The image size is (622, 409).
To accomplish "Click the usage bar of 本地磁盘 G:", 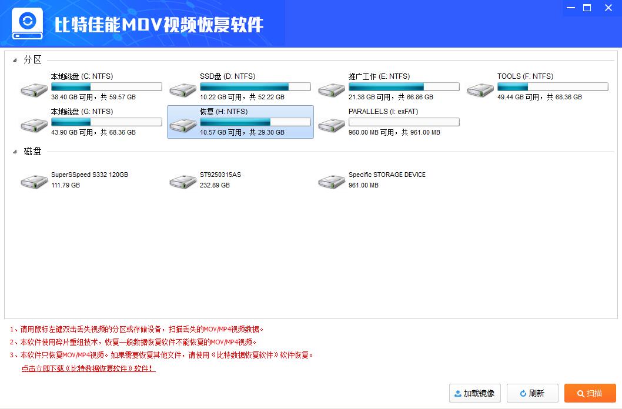I will coord(106,122).
